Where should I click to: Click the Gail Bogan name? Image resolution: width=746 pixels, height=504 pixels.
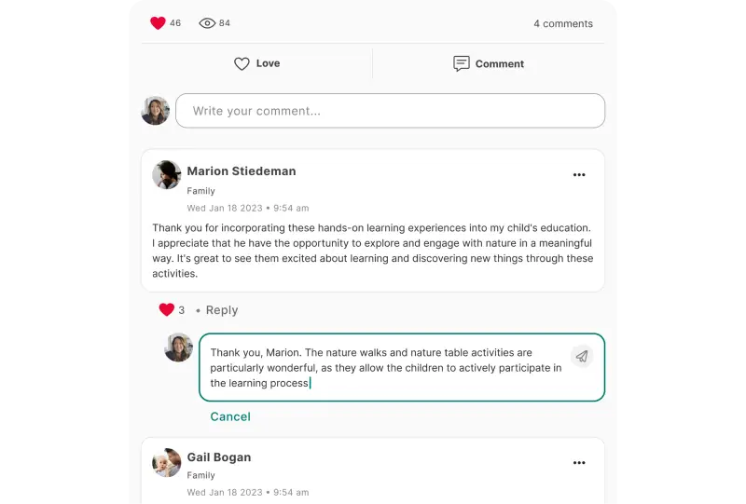(219, 456)
